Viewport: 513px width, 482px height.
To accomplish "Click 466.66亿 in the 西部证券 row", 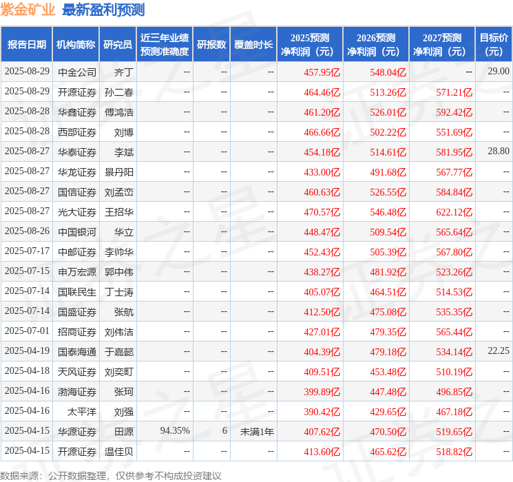I will coord(322,132).
